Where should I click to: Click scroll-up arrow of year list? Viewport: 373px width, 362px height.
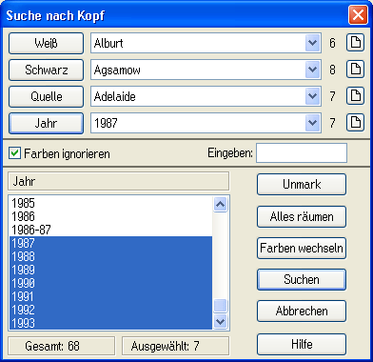(220, 204)
